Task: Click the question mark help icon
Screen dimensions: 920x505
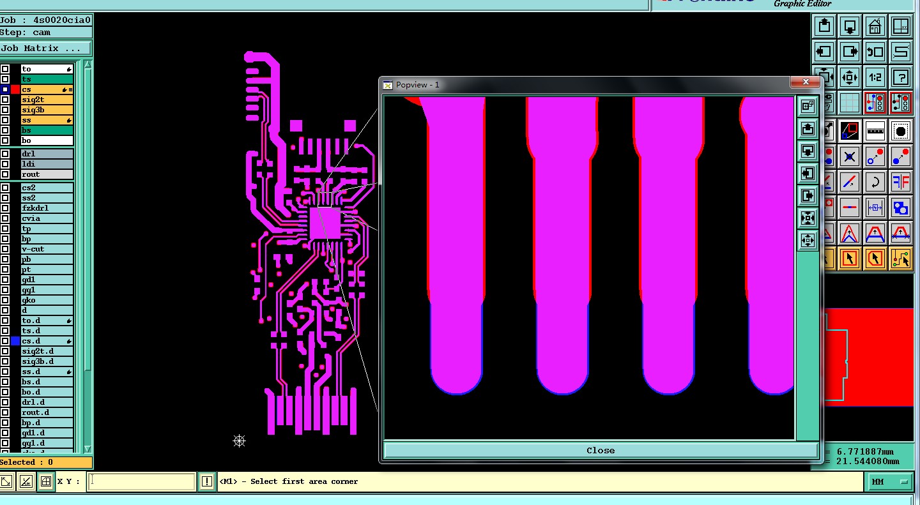Action: (x=901, y=78)
